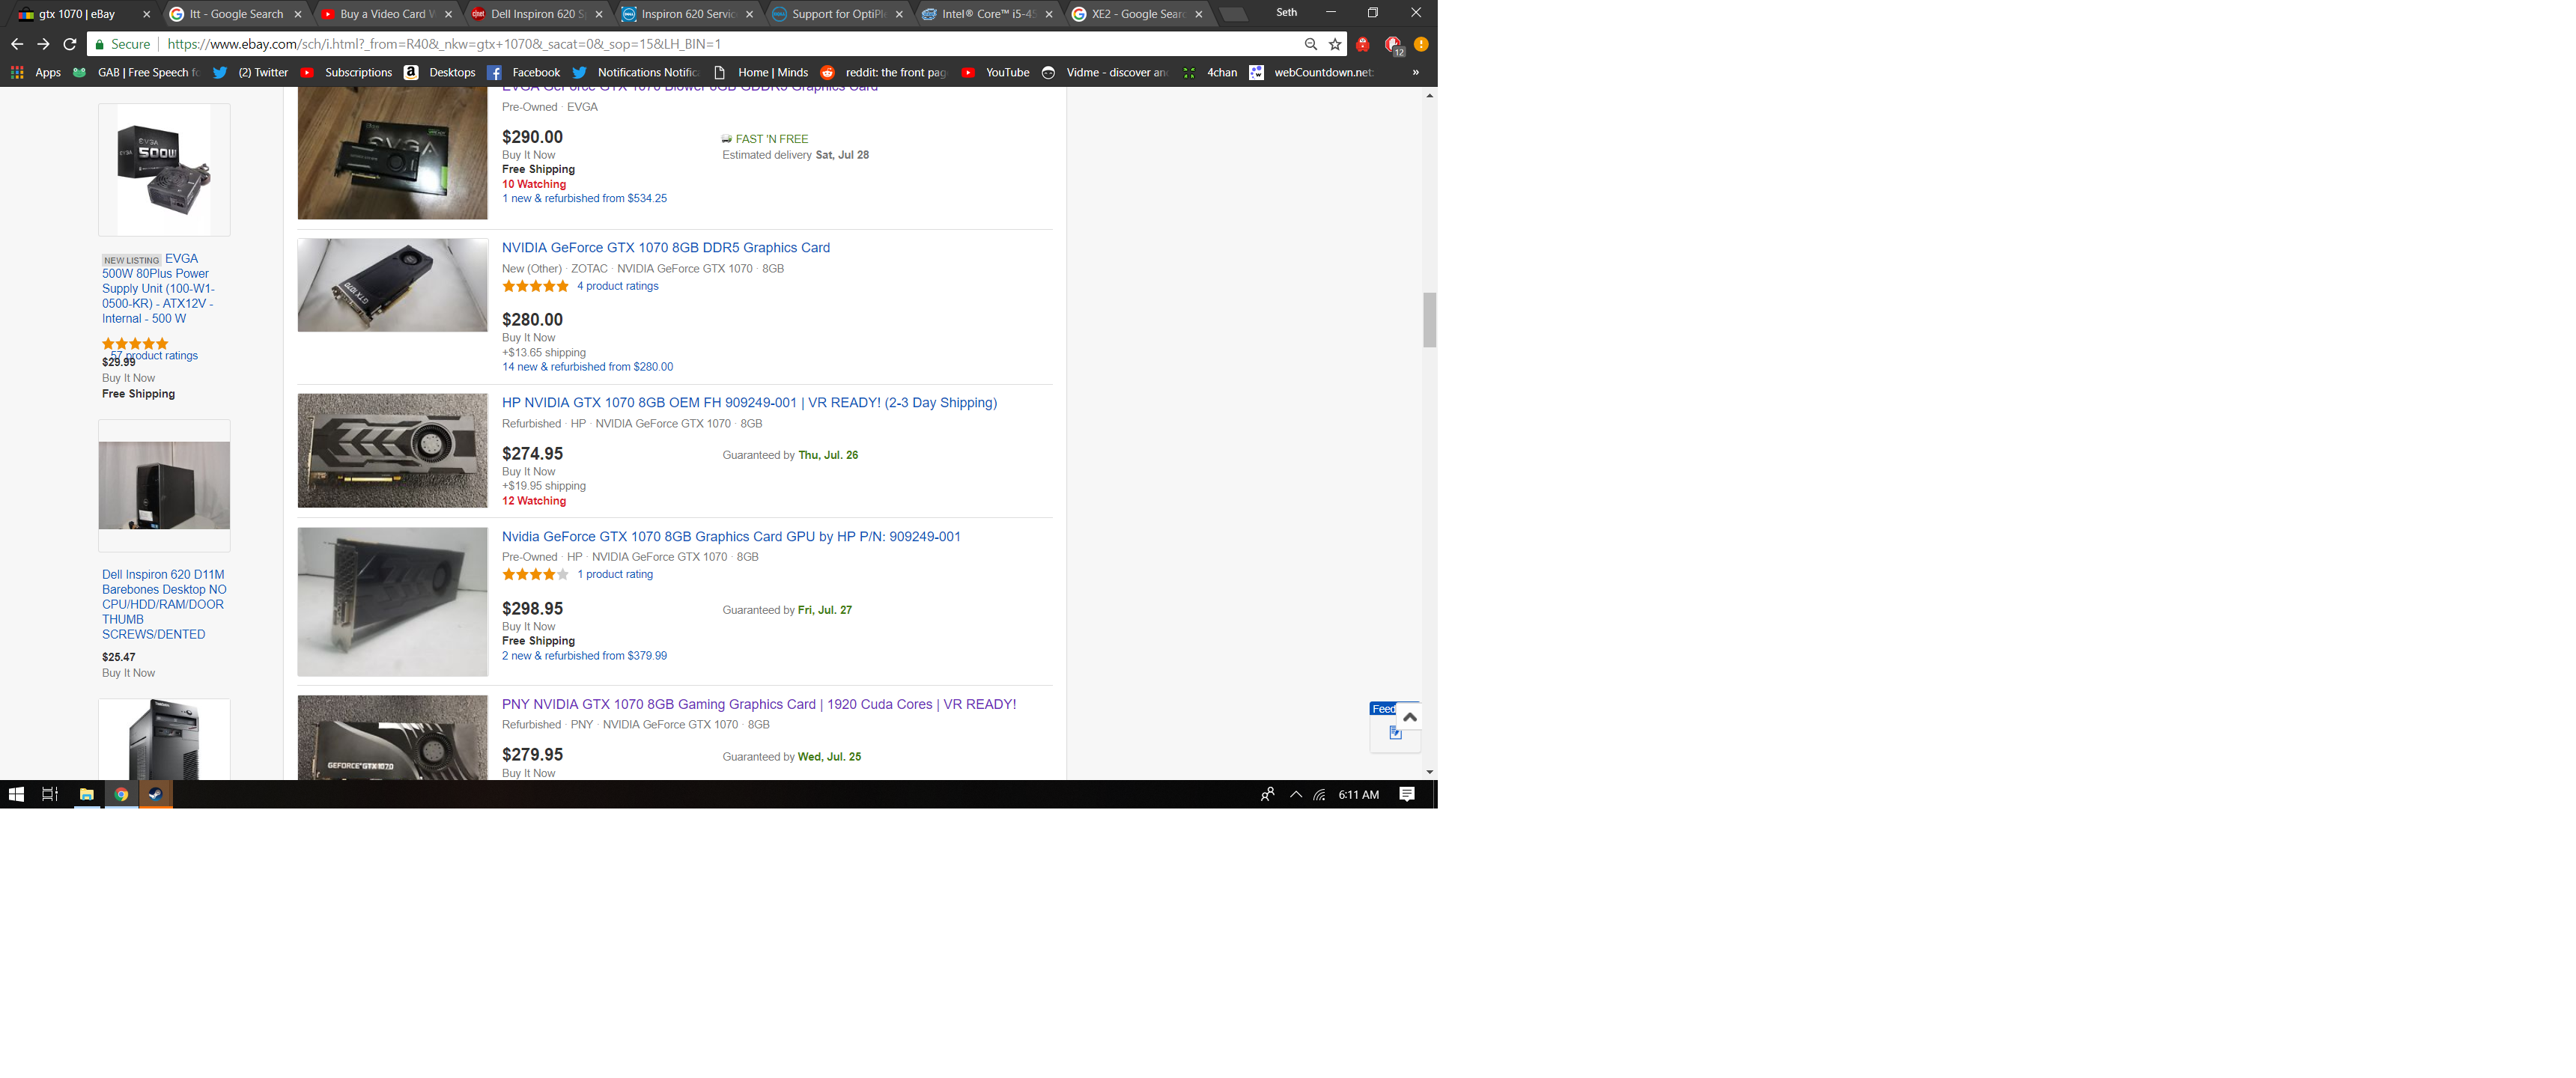The width and height of the screenshot is (2576, 1078).
Task: Open the webCountdown.net bookmark
Action: [1312, 72]
